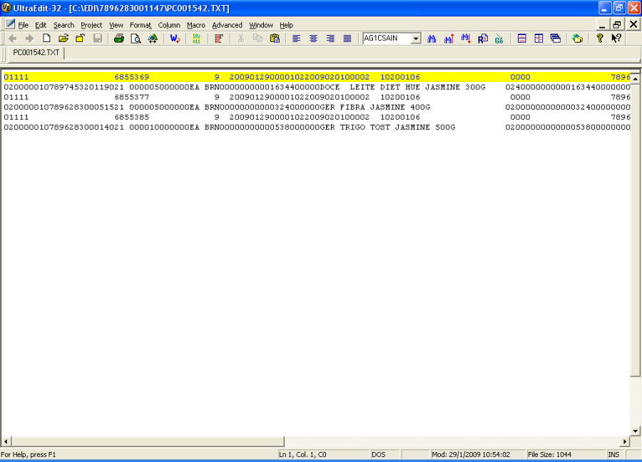Open Print Preview
Viewport: 642px width, 462px height.
[136, 38]
